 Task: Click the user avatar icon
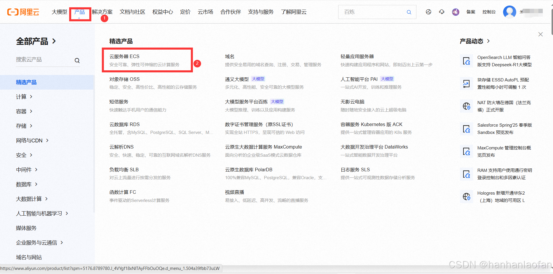pos(510,12)
